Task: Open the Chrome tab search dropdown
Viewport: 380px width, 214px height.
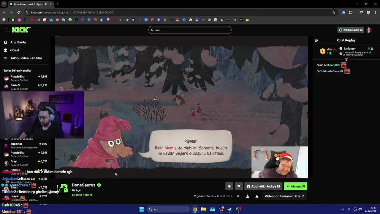Action: (x=4, y=4)
